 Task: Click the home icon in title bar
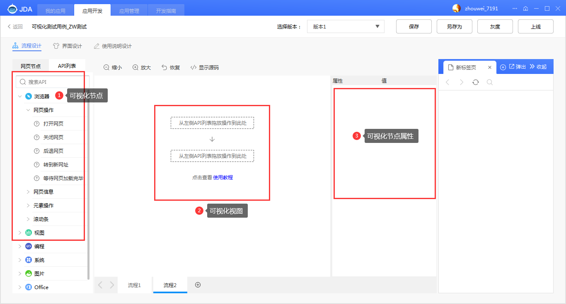click(525, 9)
